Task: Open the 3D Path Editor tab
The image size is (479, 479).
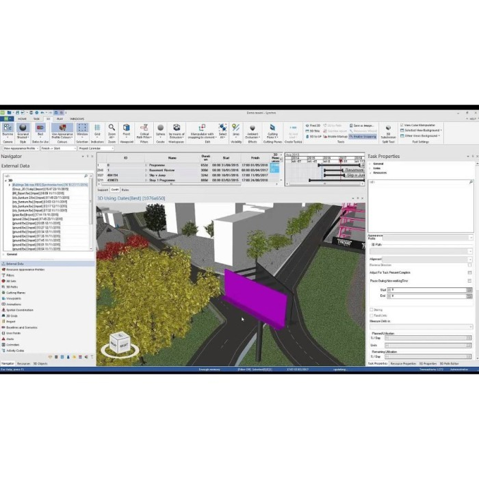Action: (x=449, y=363)
